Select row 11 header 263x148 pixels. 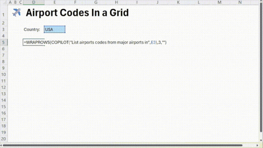[x=3, y=81]
